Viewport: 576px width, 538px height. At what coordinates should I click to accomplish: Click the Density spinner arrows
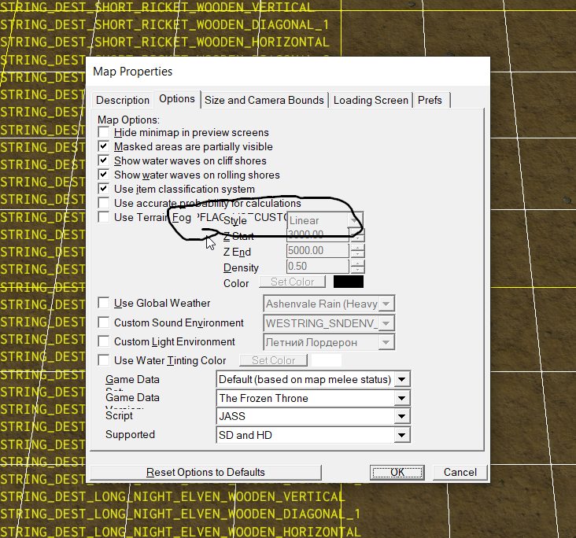pos(357,267)
